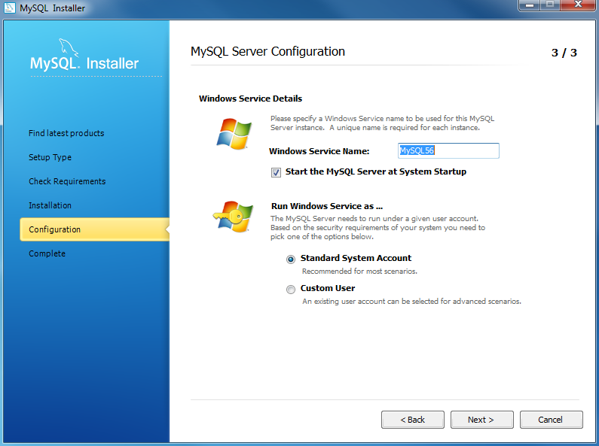The image size is (599, 446).
Task: Toggle Start the MySQL Server at System Startup
Action: [x=276, y=172]
